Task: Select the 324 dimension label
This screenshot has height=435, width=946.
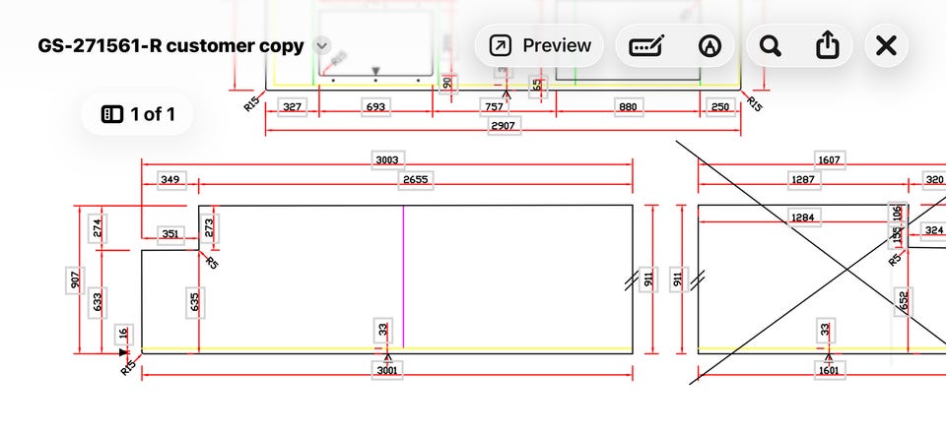Action: [934, 230]
